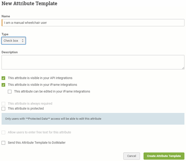Screen dimensions: 186x161
Task: Tick Allow users to enter free text
Action: pyautogui.click(x=3, y=132)
